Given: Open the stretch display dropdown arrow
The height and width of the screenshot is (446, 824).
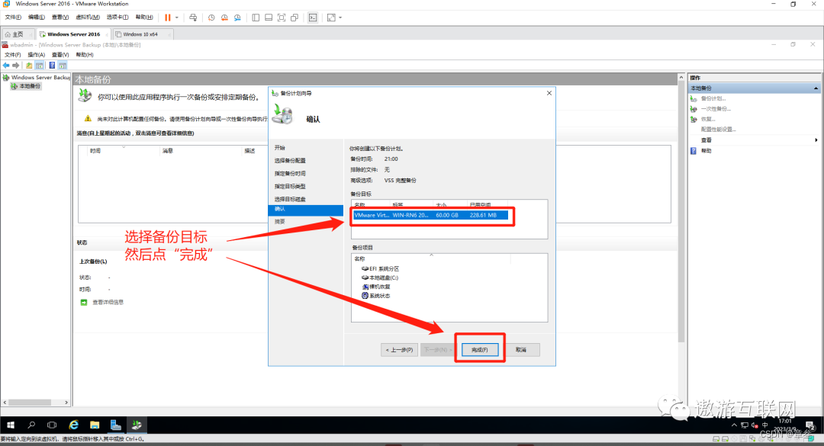Looking at the screenshot, I should tap(340, 18).
